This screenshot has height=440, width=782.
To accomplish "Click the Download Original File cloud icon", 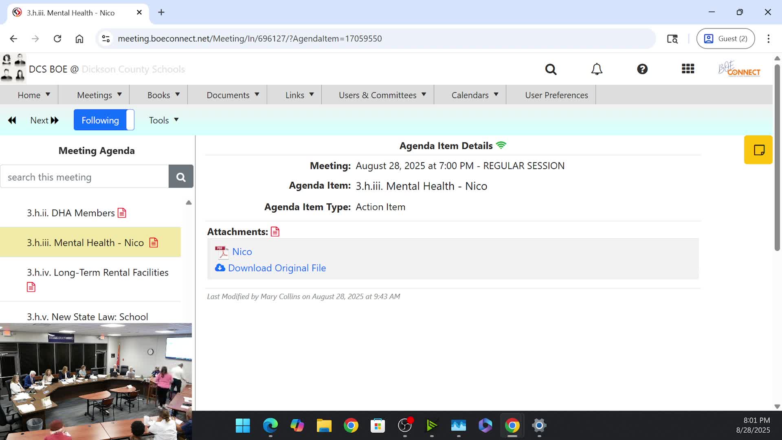I will tap(220, 268).
